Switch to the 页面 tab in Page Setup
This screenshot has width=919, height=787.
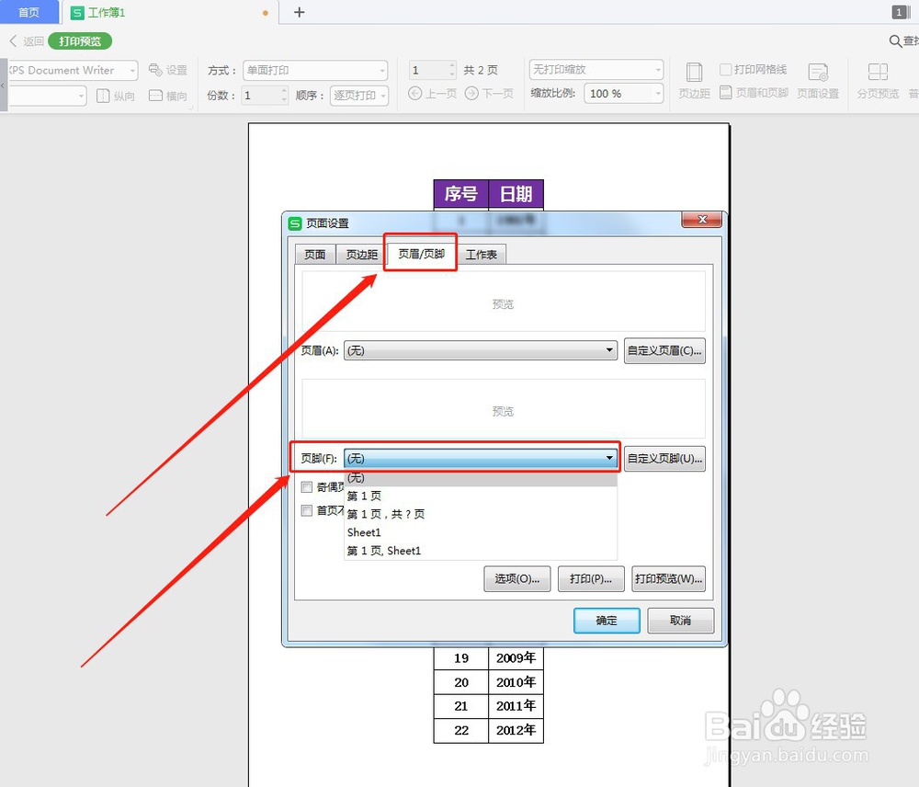point(314,255)
